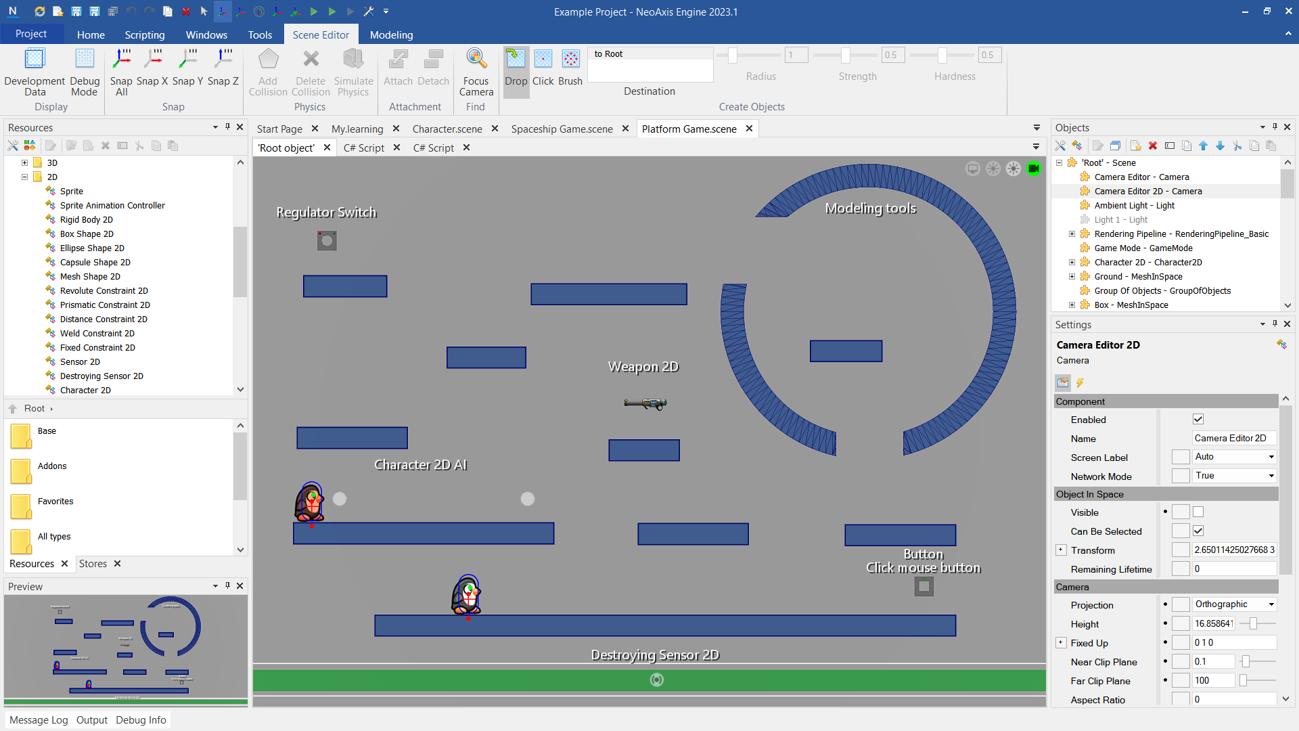The width and height of the screenshot is (1299, 731).
Task: Enable Snap X axis
Action: click(152, 68)
